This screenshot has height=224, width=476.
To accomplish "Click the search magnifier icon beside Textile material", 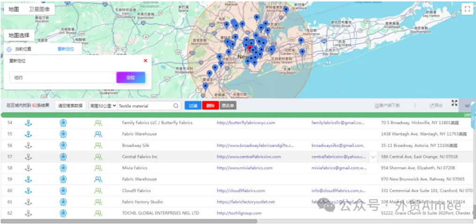I will coord(176,106).
